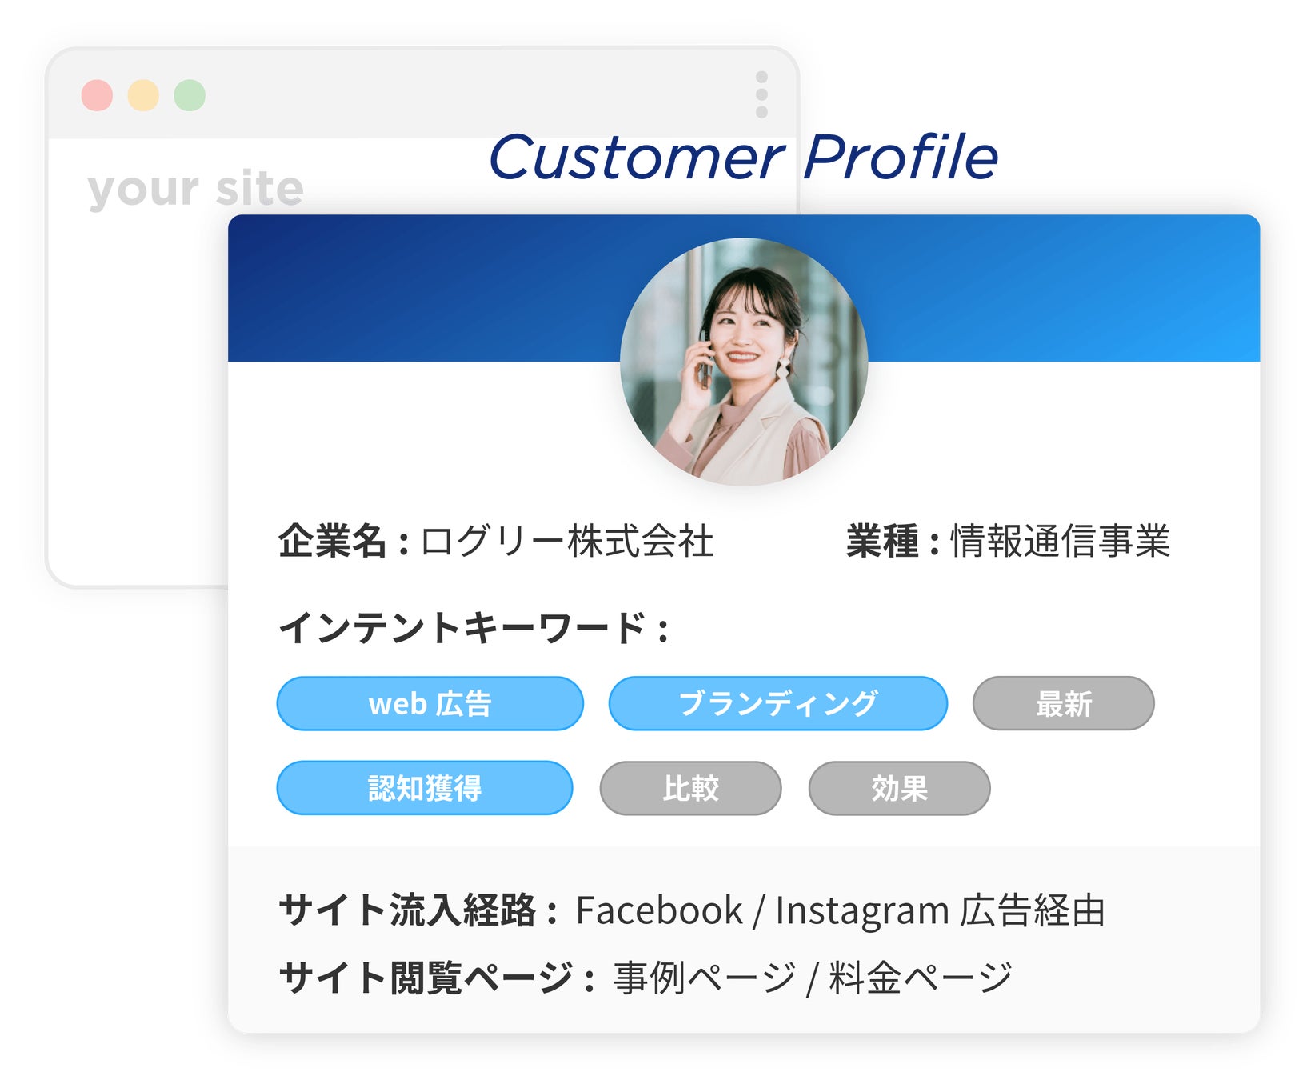The height and width of the screenshot is (1080, 1307).
Task: Click the customer's circular profile photo
Action: [743, 362]
